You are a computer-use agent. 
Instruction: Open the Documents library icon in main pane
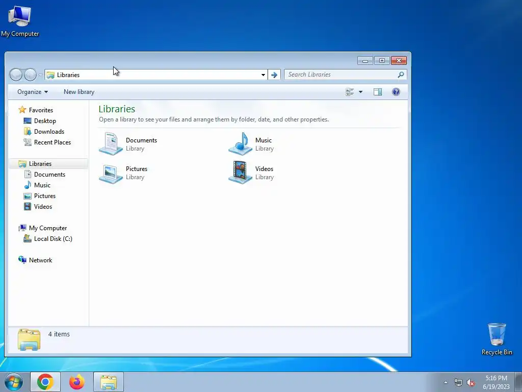111,143
